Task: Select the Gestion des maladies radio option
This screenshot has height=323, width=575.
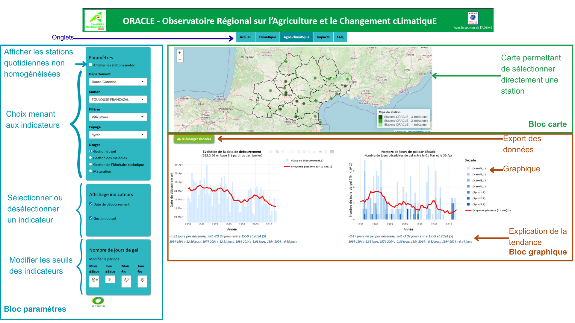Action: point(90,158)
